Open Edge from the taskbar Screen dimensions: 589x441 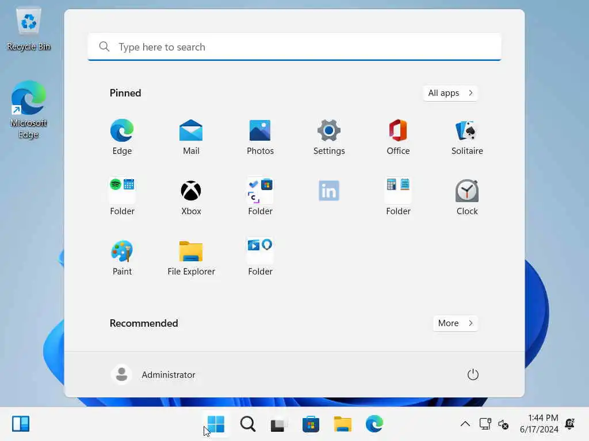[x=374, y=424]
